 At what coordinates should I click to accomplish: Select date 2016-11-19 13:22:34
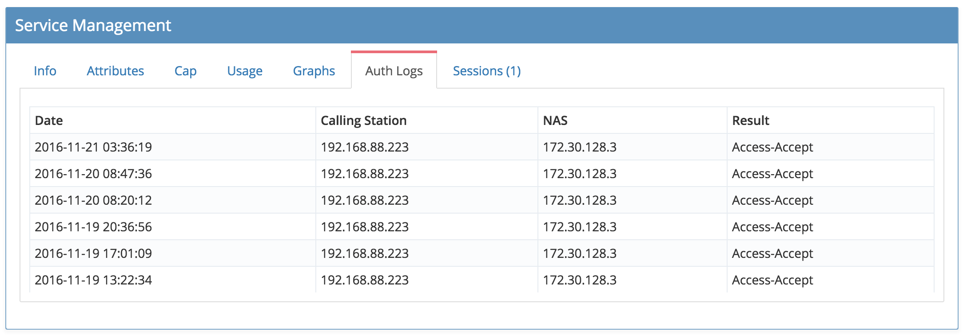pos(93,280)
